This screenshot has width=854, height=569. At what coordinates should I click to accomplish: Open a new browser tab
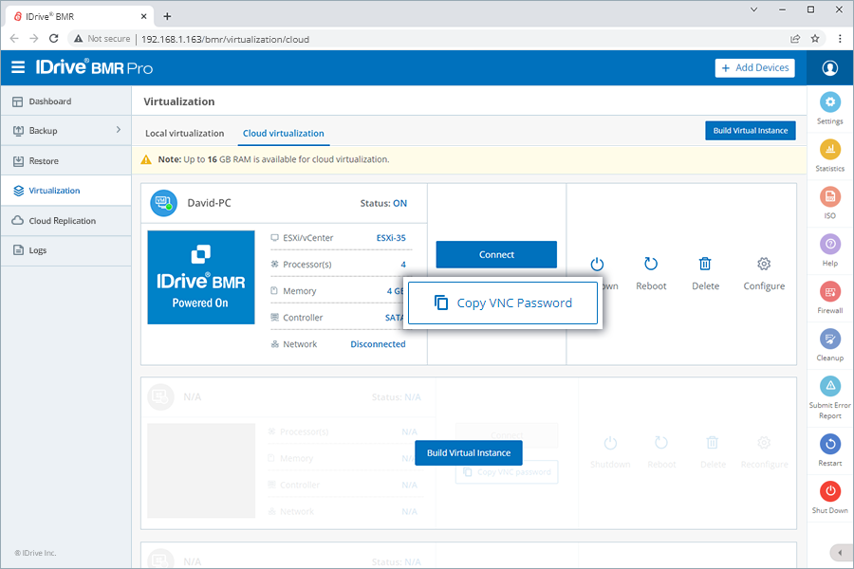167,16
